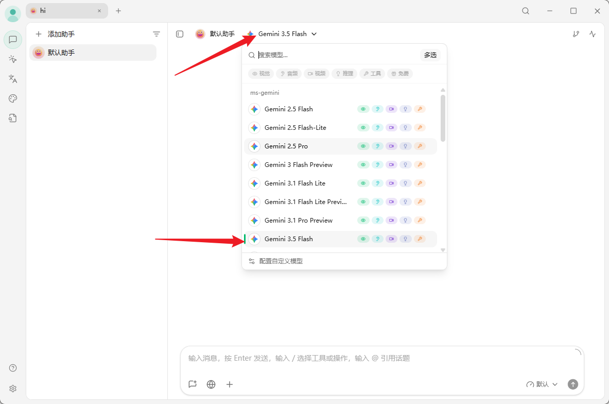Toggle the 视频 video filter tag
Screen dimensions: 609x404
(x=317, y=74)
